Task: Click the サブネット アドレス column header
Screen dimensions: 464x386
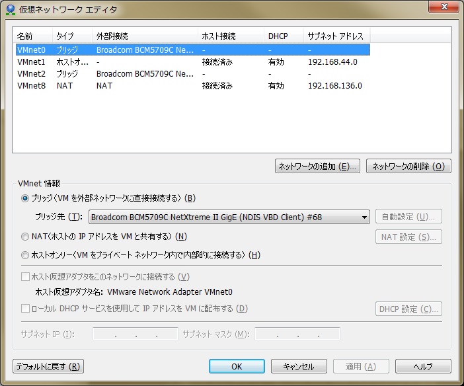Action: click(336, 36)
